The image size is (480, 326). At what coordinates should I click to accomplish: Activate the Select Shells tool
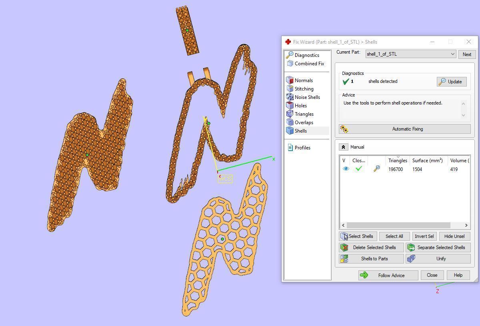(358, 236)
